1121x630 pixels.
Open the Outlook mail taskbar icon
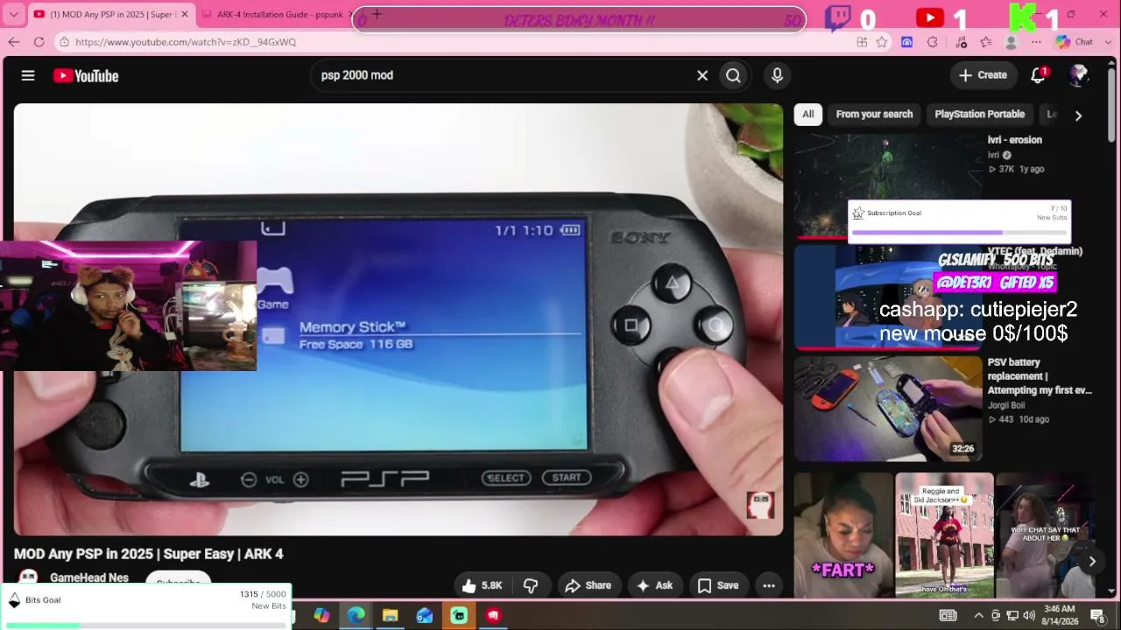point(424,615)
